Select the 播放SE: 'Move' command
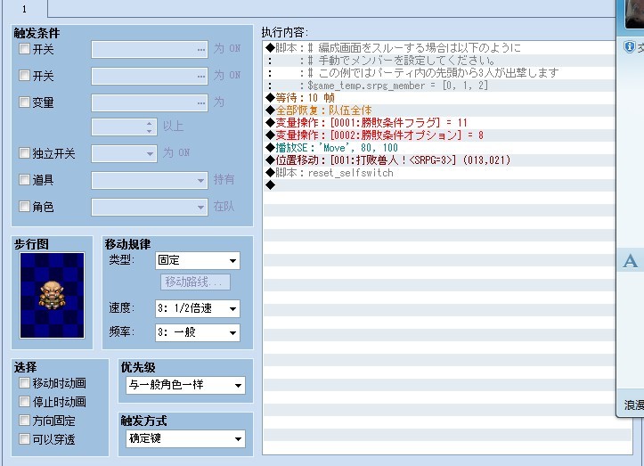This screenshot has width=644, height=466. [439, 148]
